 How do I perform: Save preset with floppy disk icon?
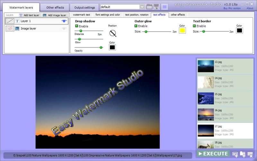tap(156, 7)
